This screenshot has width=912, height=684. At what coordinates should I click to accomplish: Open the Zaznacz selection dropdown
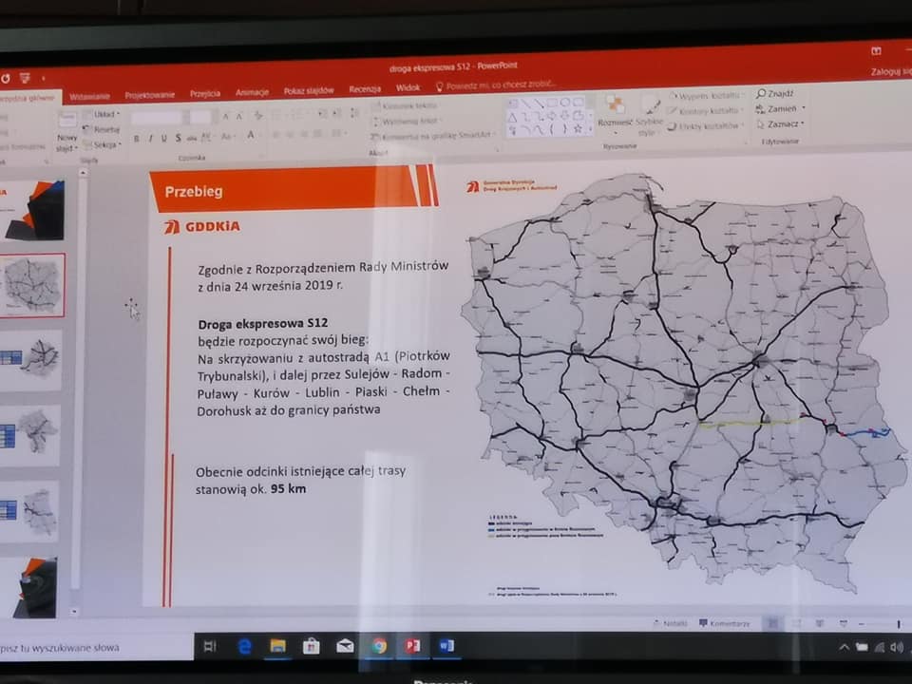pos(782,123)
